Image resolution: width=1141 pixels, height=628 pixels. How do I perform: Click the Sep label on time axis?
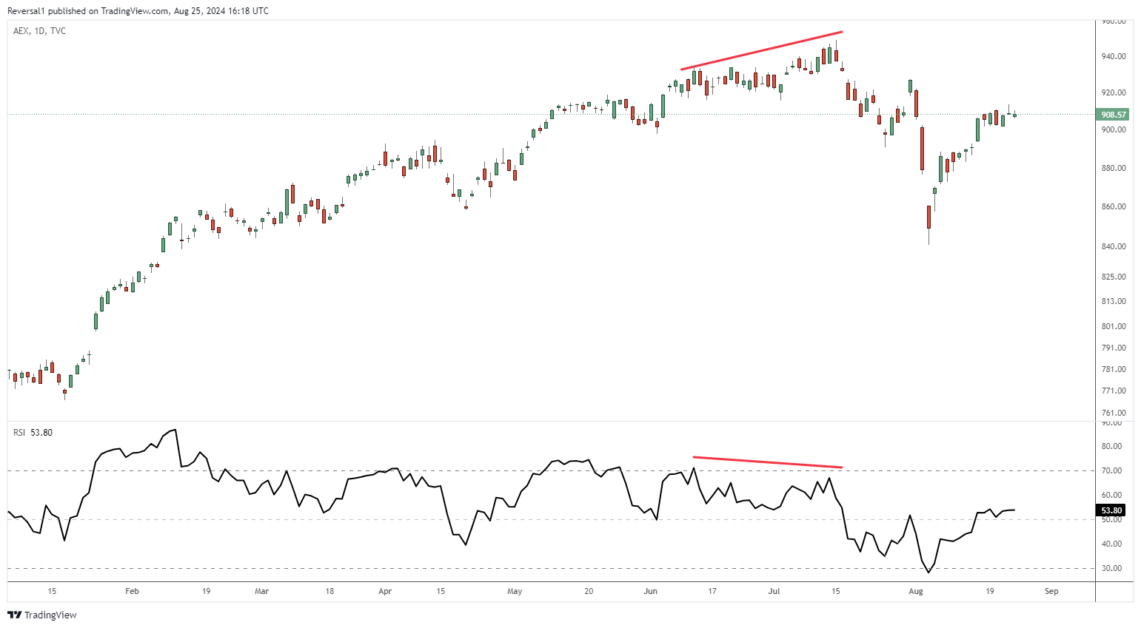1051,591
